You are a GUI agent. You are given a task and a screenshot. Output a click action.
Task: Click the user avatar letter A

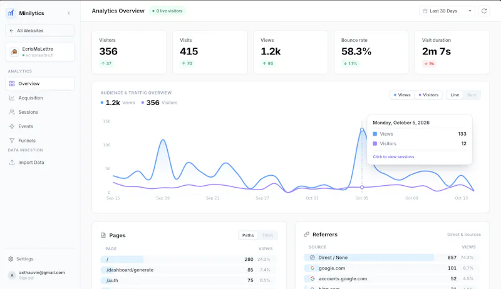click(12, 275)
